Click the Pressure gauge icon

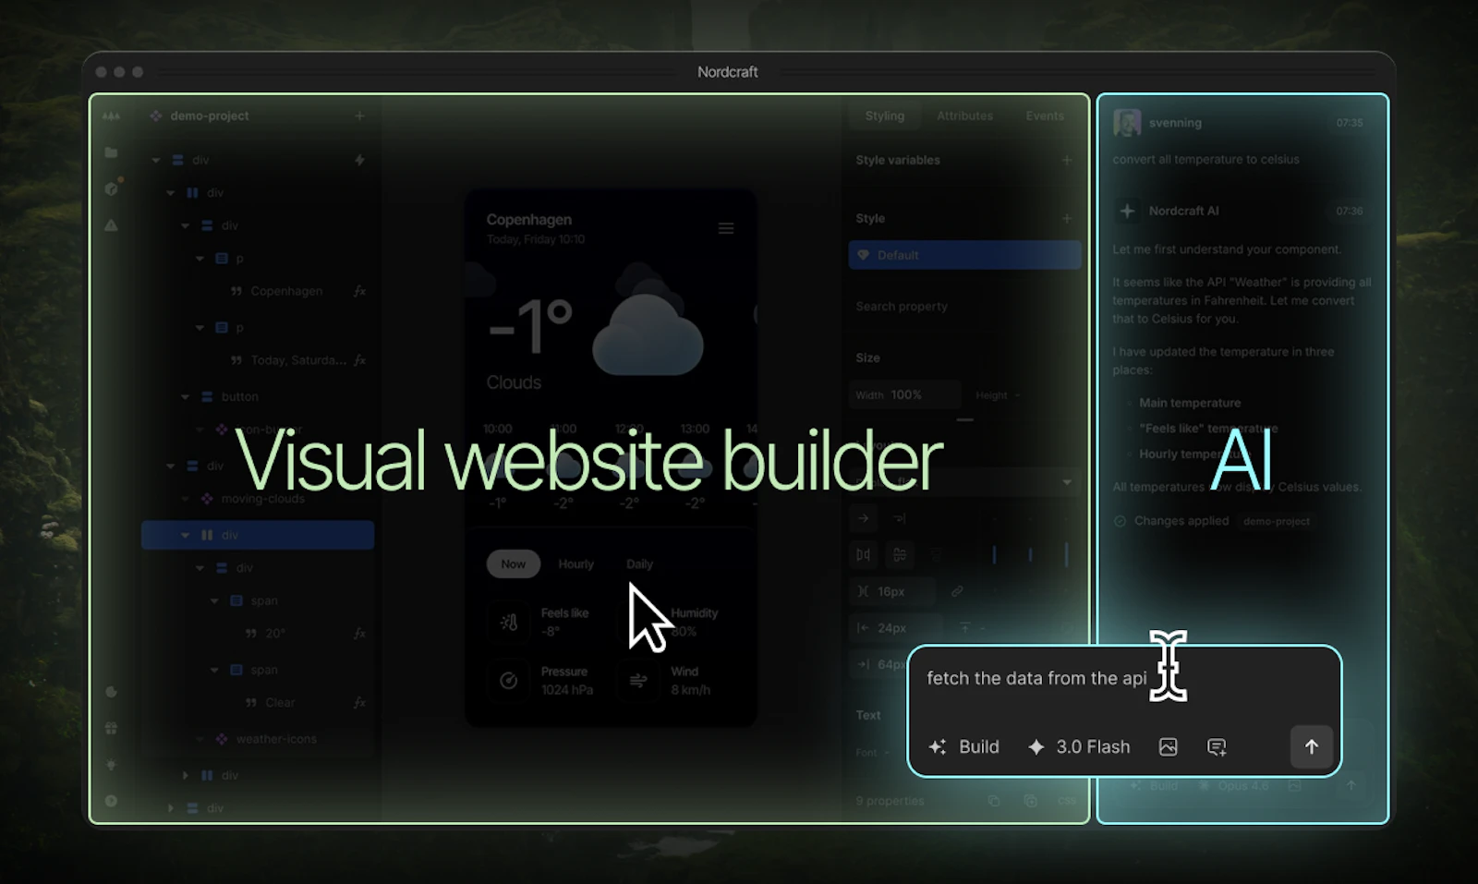click(x=508, y=681)
